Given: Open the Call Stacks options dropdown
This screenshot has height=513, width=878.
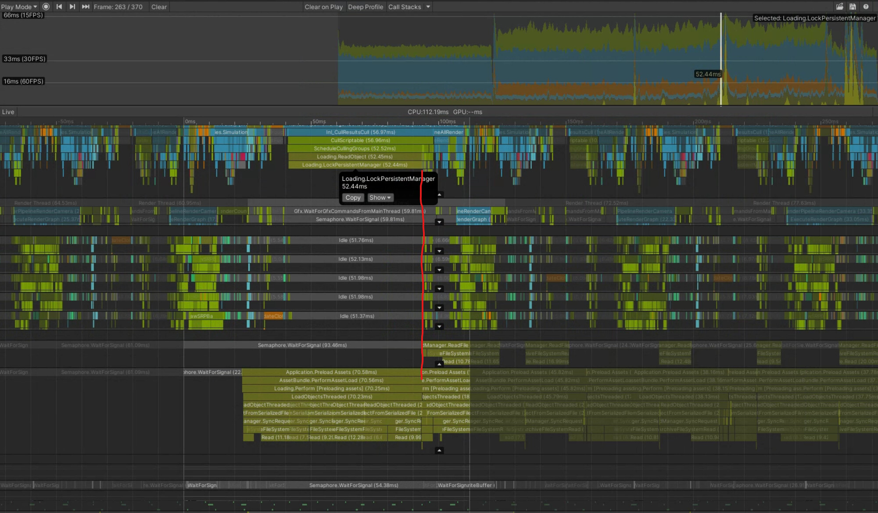Looking at the screenshot, I should [427, 7].
